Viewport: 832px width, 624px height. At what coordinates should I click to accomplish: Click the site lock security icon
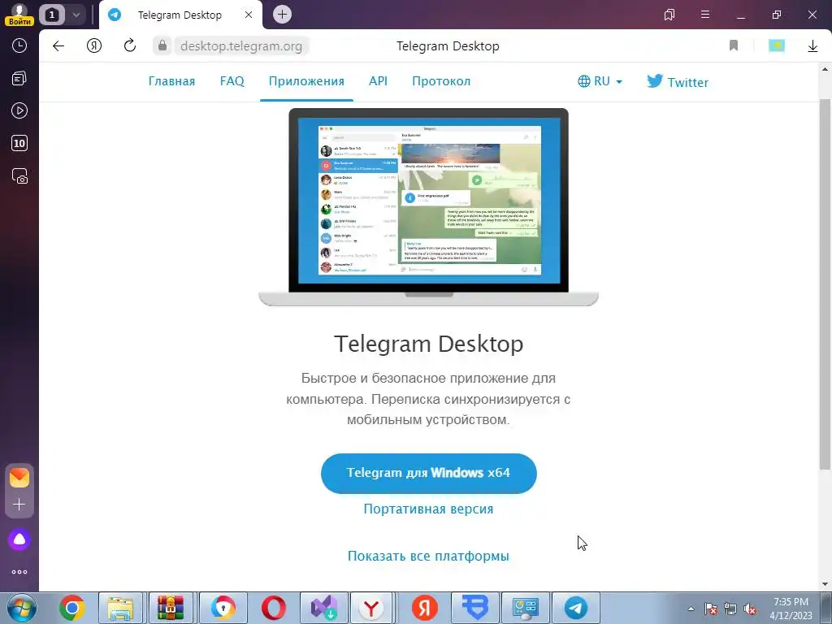[162, 45]
